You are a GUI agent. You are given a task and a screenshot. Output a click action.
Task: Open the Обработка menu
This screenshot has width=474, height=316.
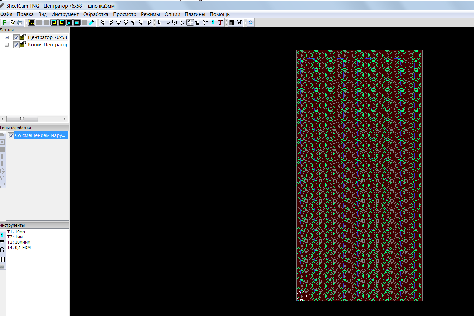point(96,14)
